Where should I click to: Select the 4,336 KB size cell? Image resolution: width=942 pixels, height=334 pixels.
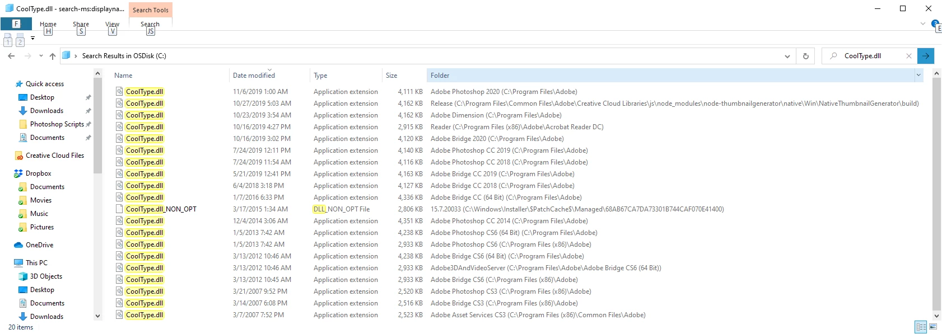coord(411,197)
